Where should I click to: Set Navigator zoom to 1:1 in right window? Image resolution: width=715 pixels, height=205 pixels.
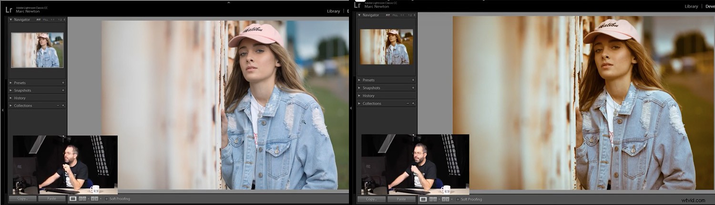click(402, 15)
